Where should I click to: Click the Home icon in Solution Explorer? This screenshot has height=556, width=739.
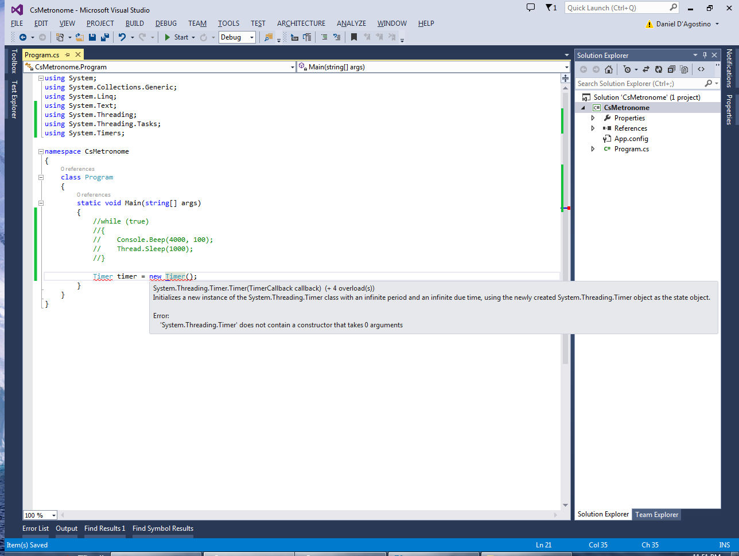click(609, 69)
